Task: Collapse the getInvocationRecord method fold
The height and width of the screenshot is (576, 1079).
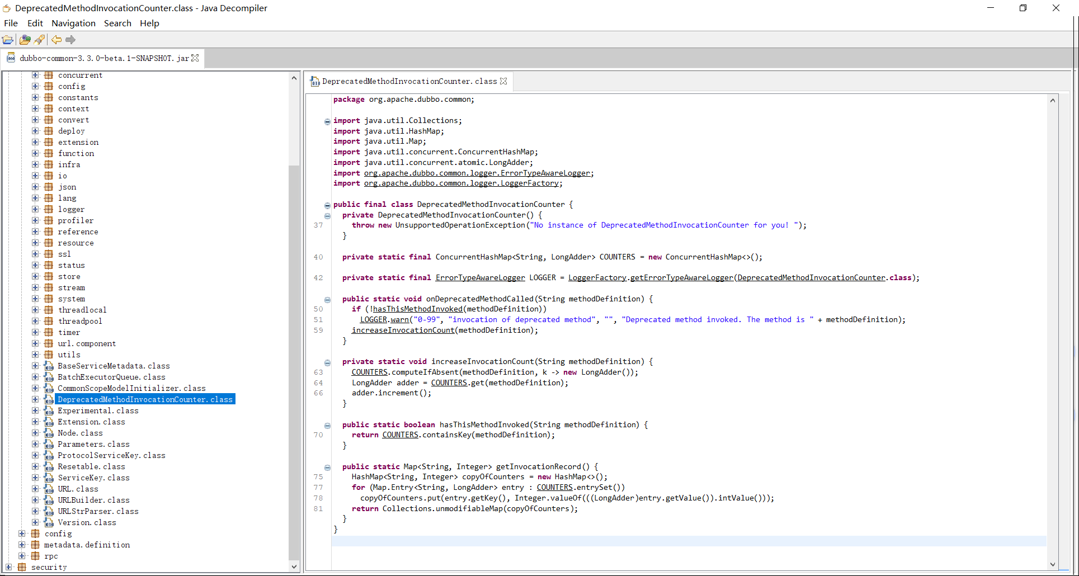Action: click(x=327, y=468)
